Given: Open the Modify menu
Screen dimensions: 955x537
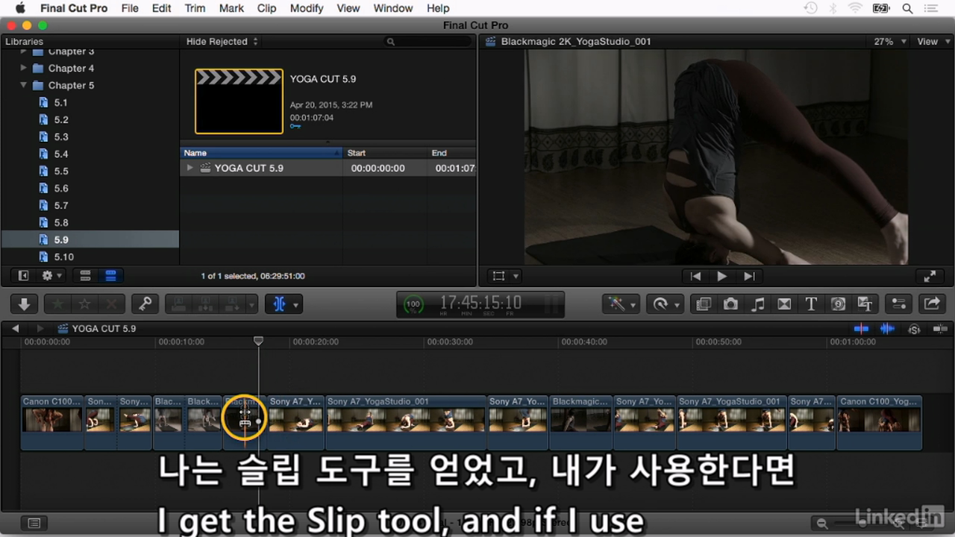Looking at the screenshot, I should tap(307, 8).
